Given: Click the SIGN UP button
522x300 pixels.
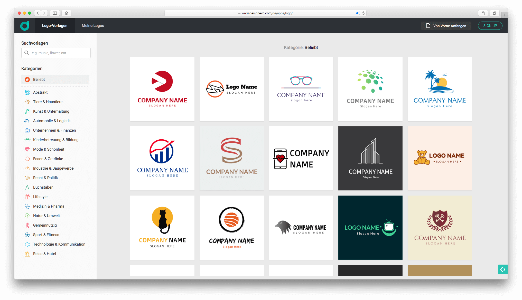Looking at the screenshot, I should 490,26.
